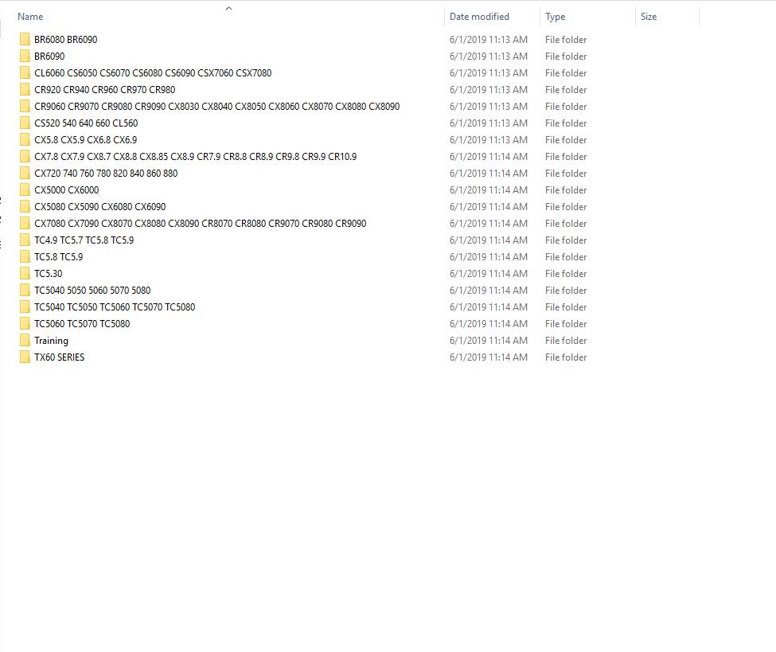Click folder icon beside CS520 540 640
Screen dimensions: 776x652
pyautogui.click(x=25, y=123)
